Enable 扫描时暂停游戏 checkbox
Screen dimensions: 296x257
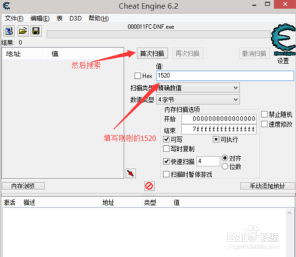[166, 174]
